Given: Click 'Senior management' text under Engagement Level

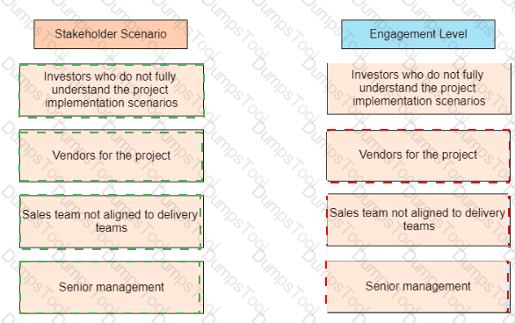Looking at the screenshot, I should click(418, 286).
